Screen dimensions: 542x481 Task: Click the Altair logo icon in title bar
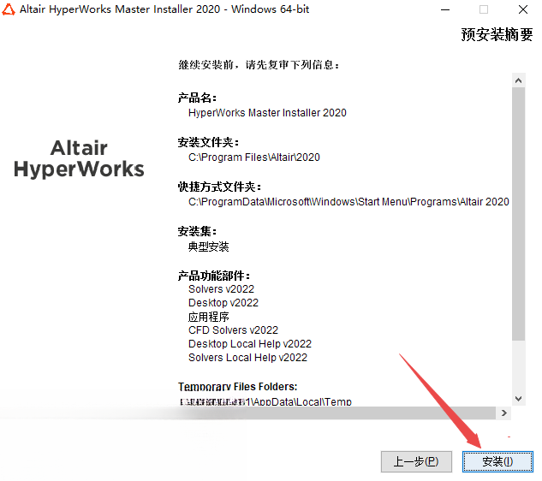point(9,9)
